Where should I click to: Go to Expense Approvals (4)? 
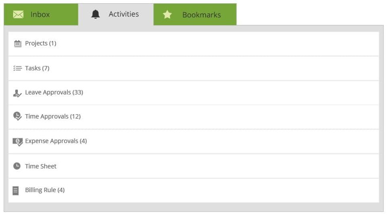point(56,141)
